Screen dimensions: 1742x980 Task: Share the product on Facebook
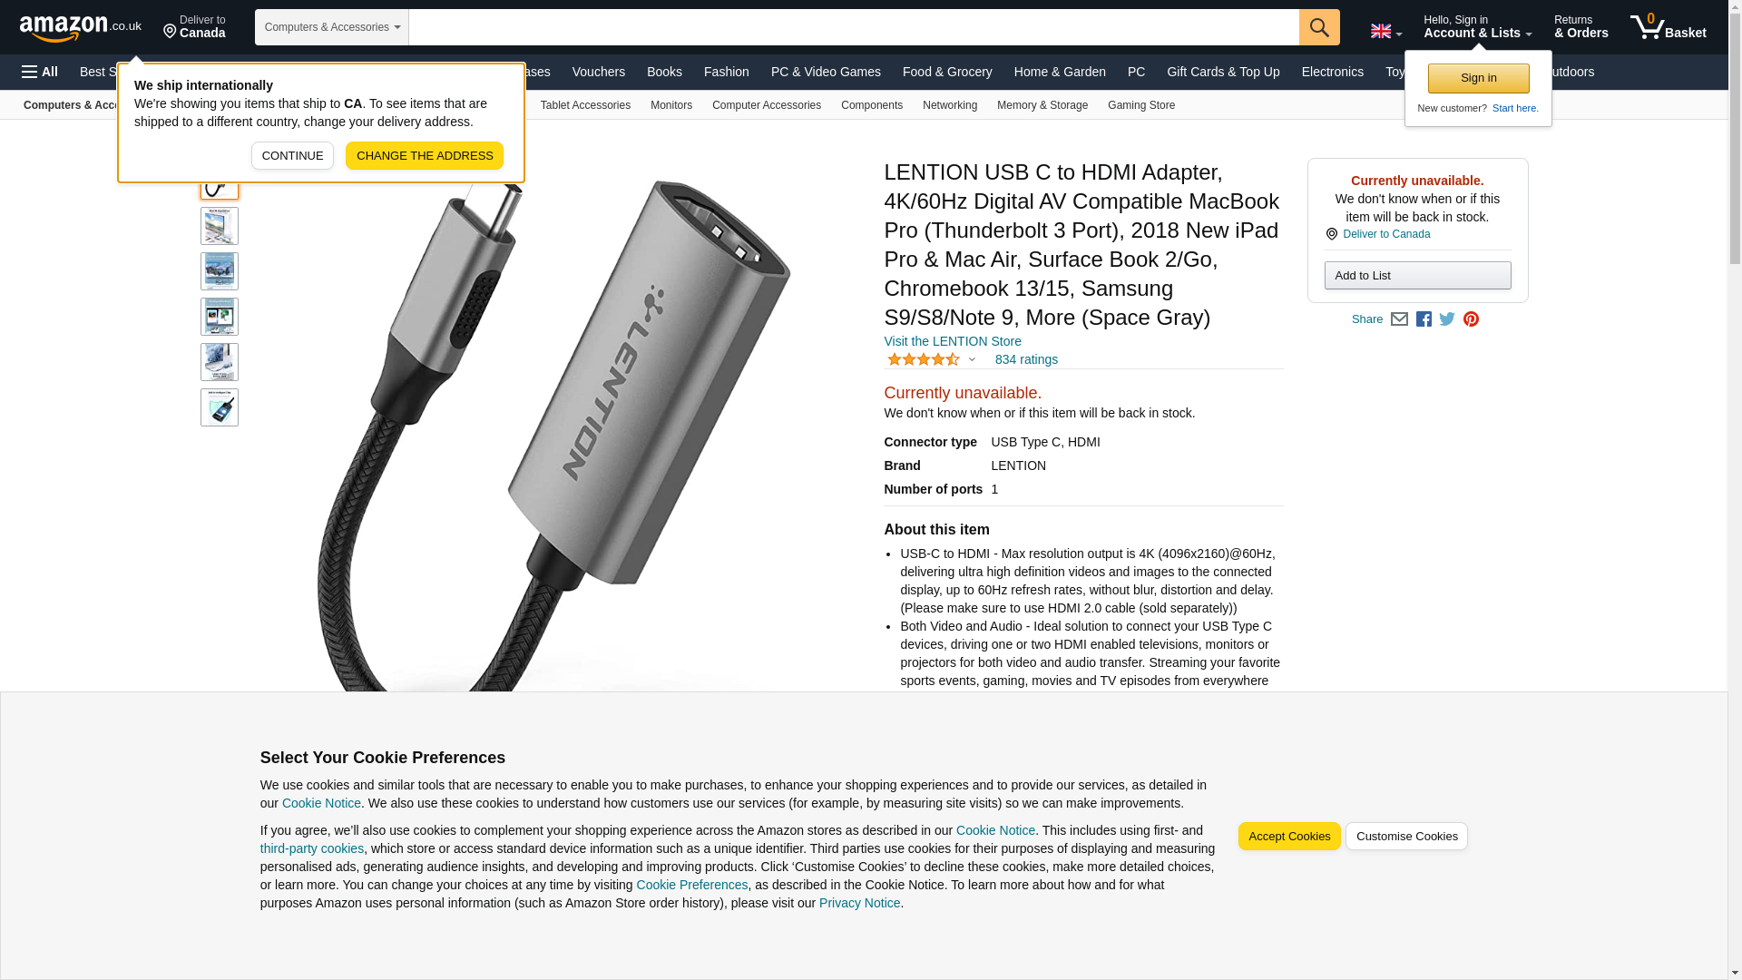(x=1424, y=319)
